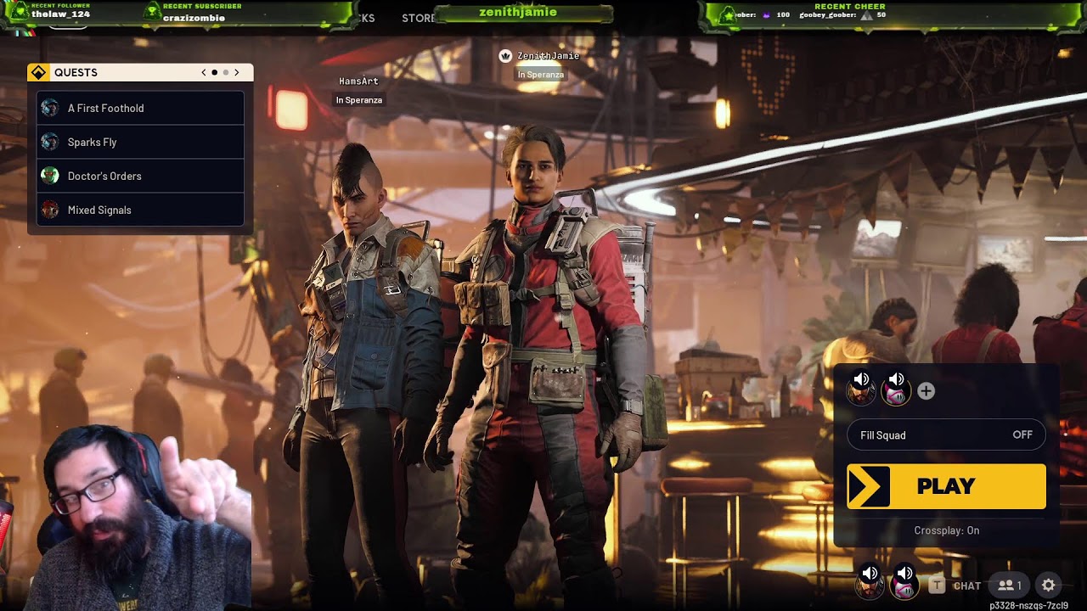Click the yellow Quests diamond icon

click(x=38, y=73)
